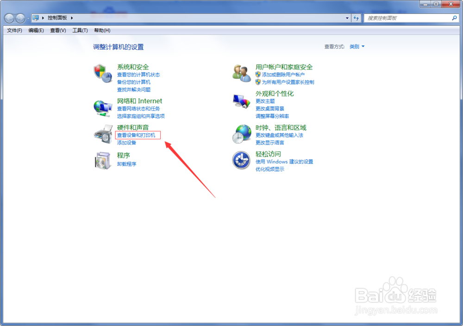Open 硬件和声音 category heading
Screen dimensions: 463x326
(x=133, y=127)
